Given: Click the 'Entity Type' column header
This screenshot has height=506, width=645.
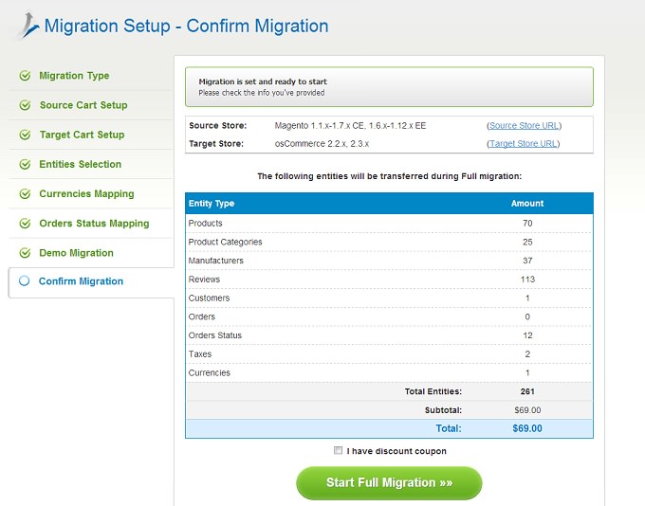Looking at the screenshot, I should point(212,204).
